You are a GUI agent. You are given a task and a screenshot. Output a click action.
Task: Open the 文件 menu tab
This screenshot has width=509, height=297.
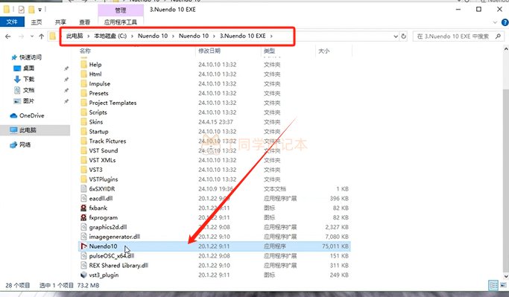pyautogui.click(x=12, y=22)
